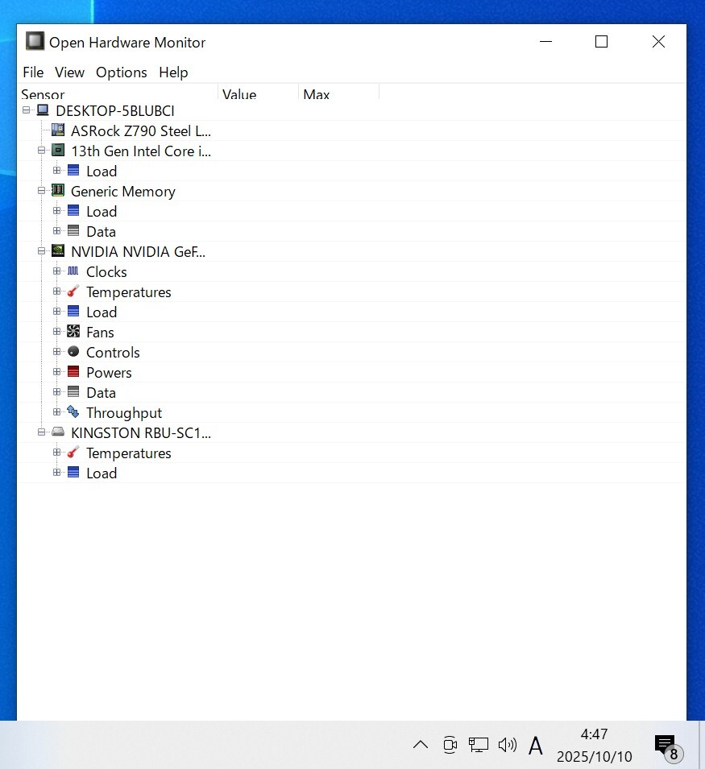The image size is (705, 769).
Task: Expand the Temperatures node under KINGSTON
Action: [57, 453]
